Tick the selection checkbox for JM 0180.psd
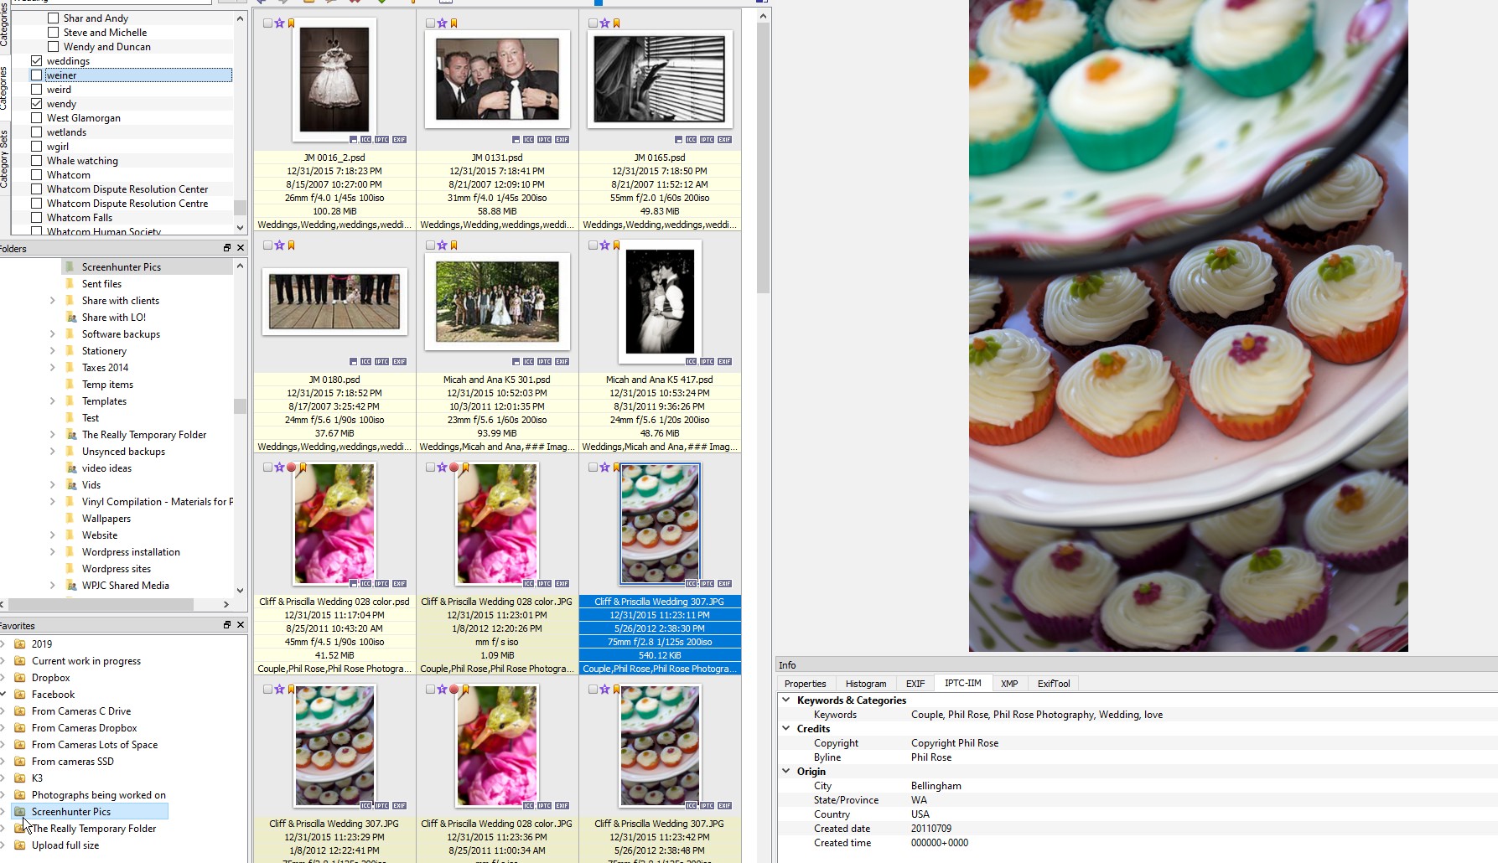The width and height of the screenshot is (1498, 863). pyautogui.click(x=267, y=245)
